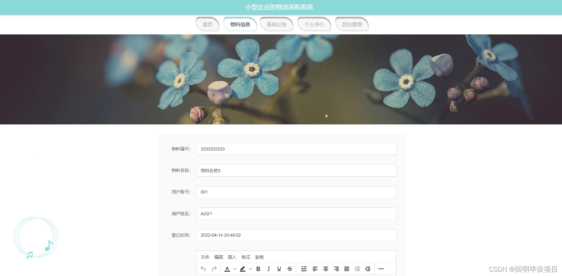562x276 pixels.
Task: Switch to the 系统公告 tab
Action: coord(276,24)
